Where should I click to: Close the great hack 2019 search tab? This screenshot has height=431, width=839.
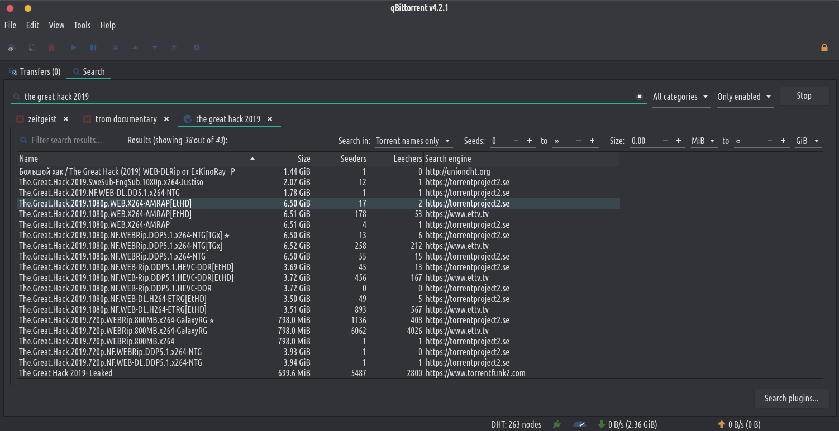pos(270,119)
